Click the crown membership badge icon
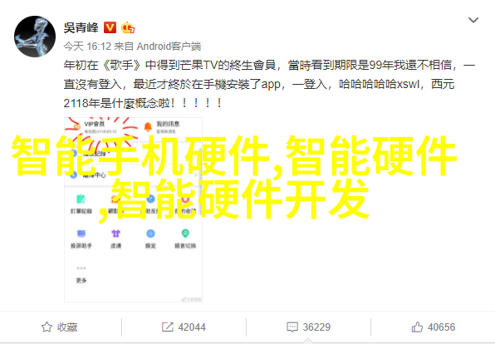Viewport: 495px width, 344px height. pyautogui.click(x=128, y=27)
